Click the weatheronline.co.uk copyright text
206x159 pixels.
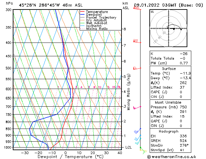tap(172, 157)
